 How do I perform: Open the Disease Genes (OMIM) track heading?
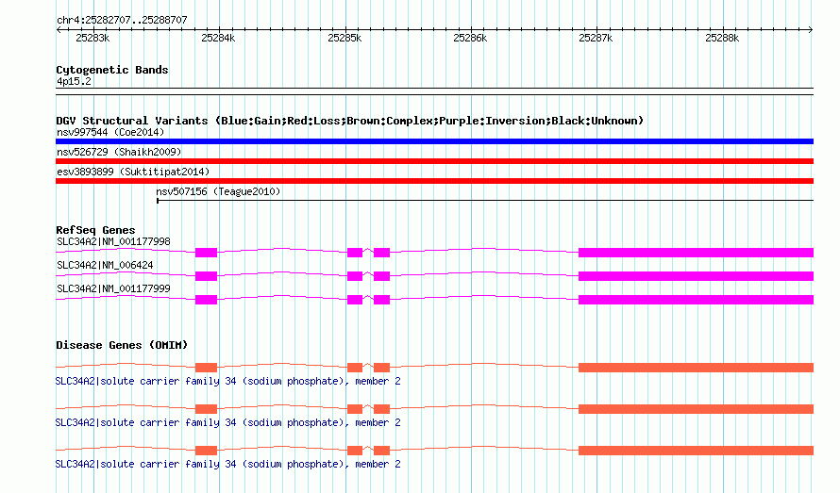pos(122,345)
